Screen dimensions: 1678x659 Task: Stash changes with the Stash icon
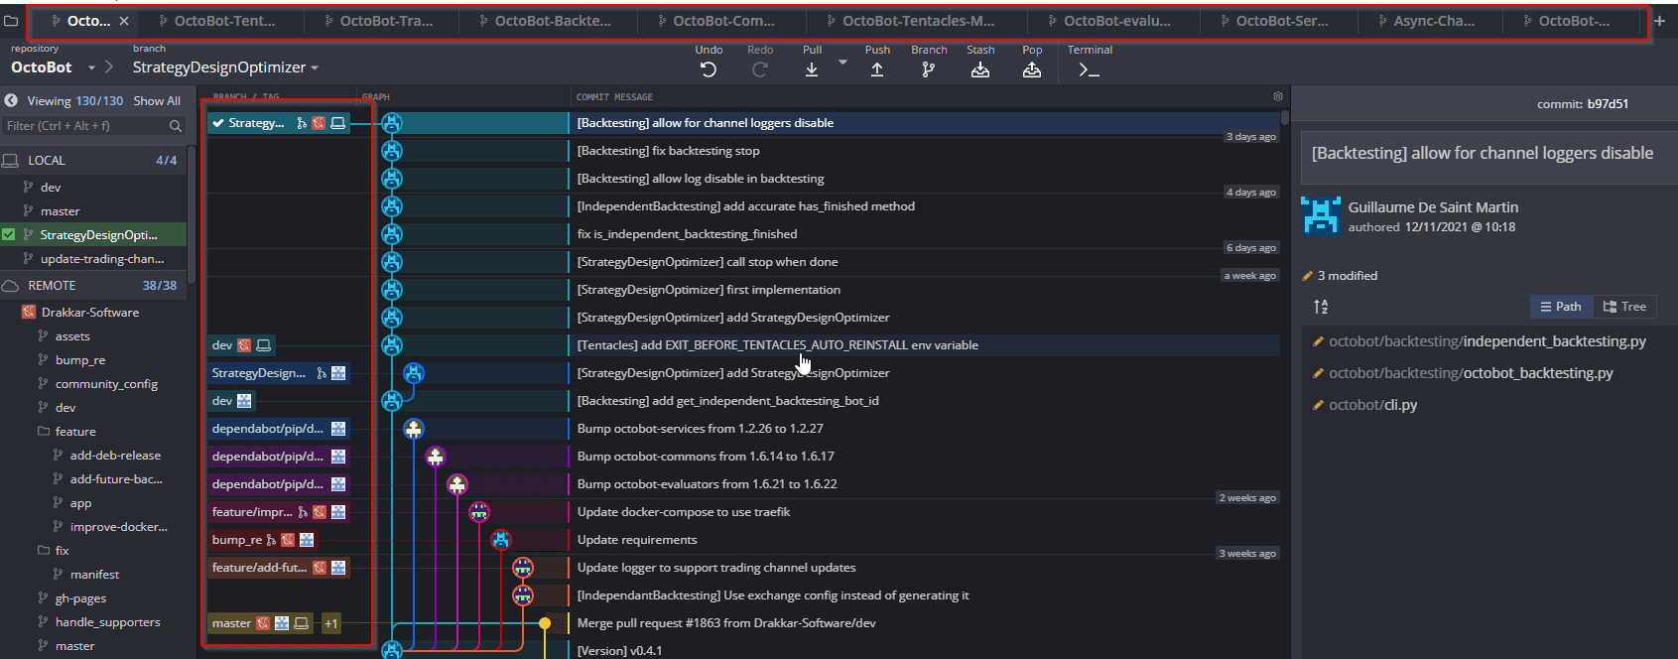point(980,69)
